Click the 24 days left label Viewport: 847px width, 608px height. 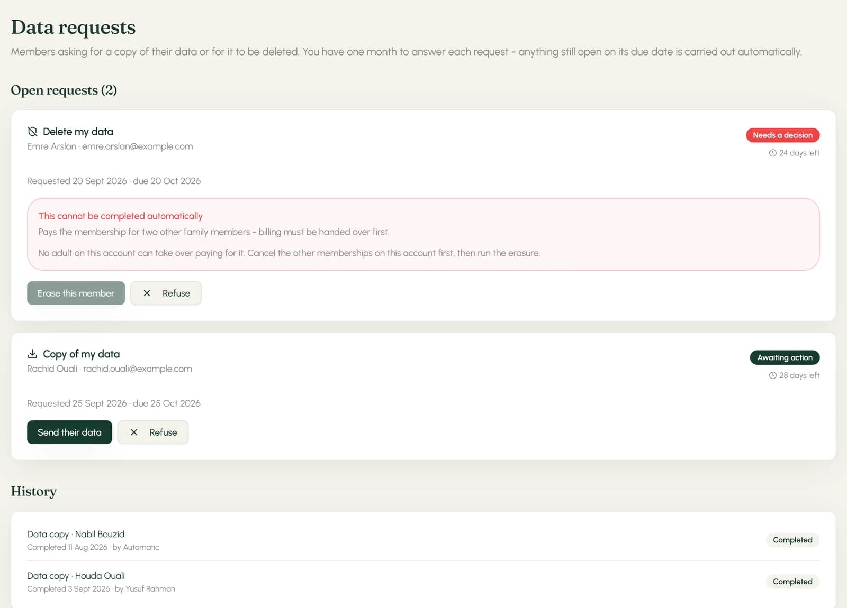click(799, 153)
